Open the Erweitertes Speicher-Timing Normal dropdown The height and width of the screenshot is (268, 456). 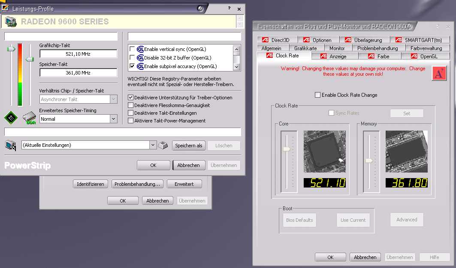(114, 119)
